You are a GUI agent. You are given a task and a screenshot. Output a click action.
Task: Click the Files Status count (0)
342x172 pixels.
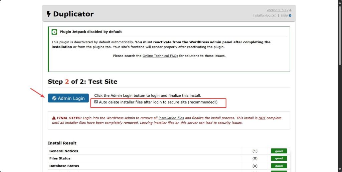[255, 158]
